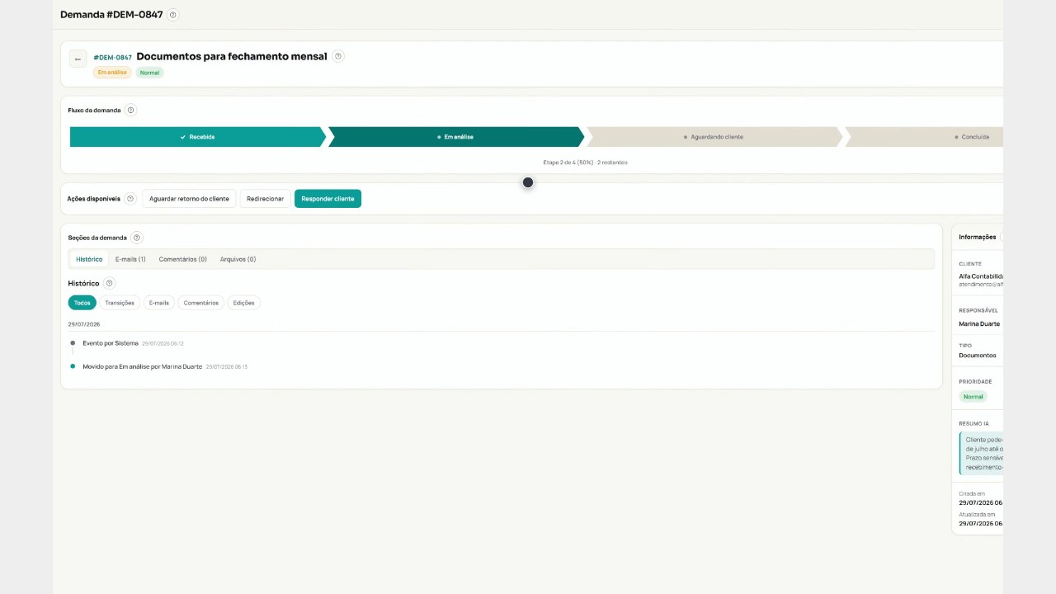Select the Aguardando cliente flow step
The height and width of the screenshot is (594, 1056).
pos(714,137)
